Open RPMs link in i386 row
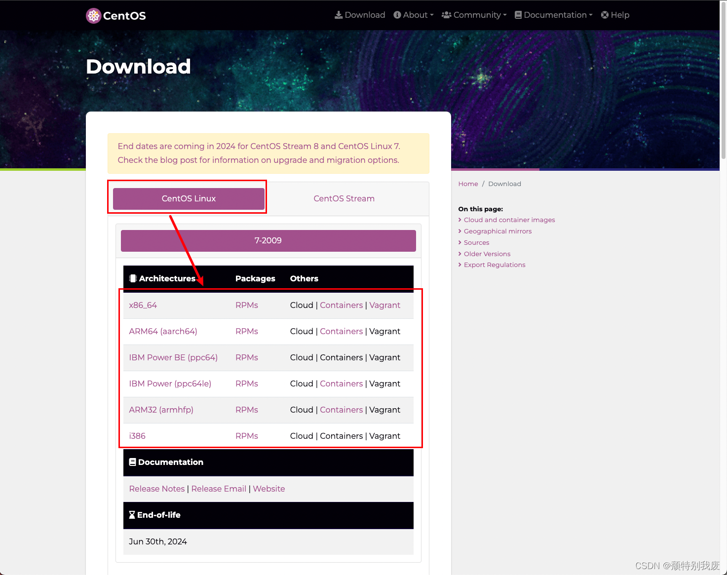727x575 pixels. [247, 436]
